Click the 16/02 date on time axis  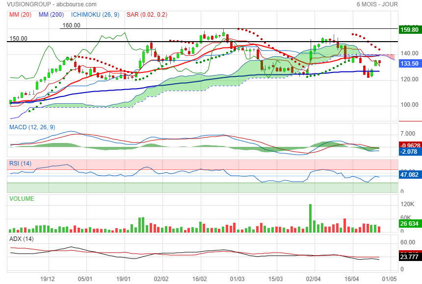199,279
